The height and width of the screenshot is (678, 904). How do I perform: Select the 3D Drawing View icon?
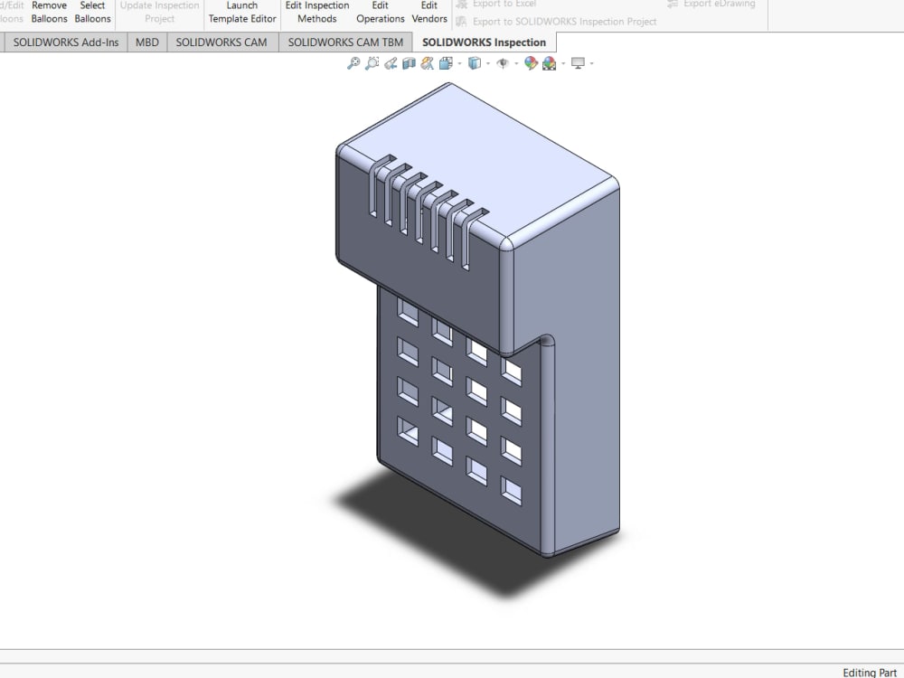click(426, 63)
